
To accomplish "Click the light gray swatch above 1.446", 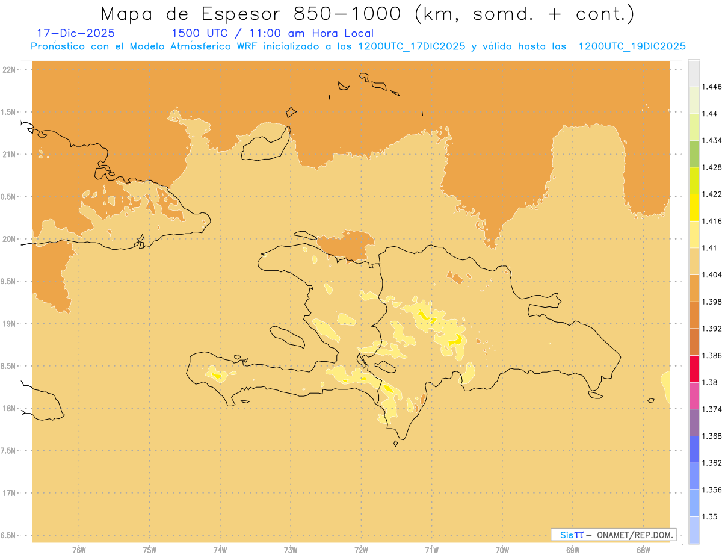I will tap(694, 73).
